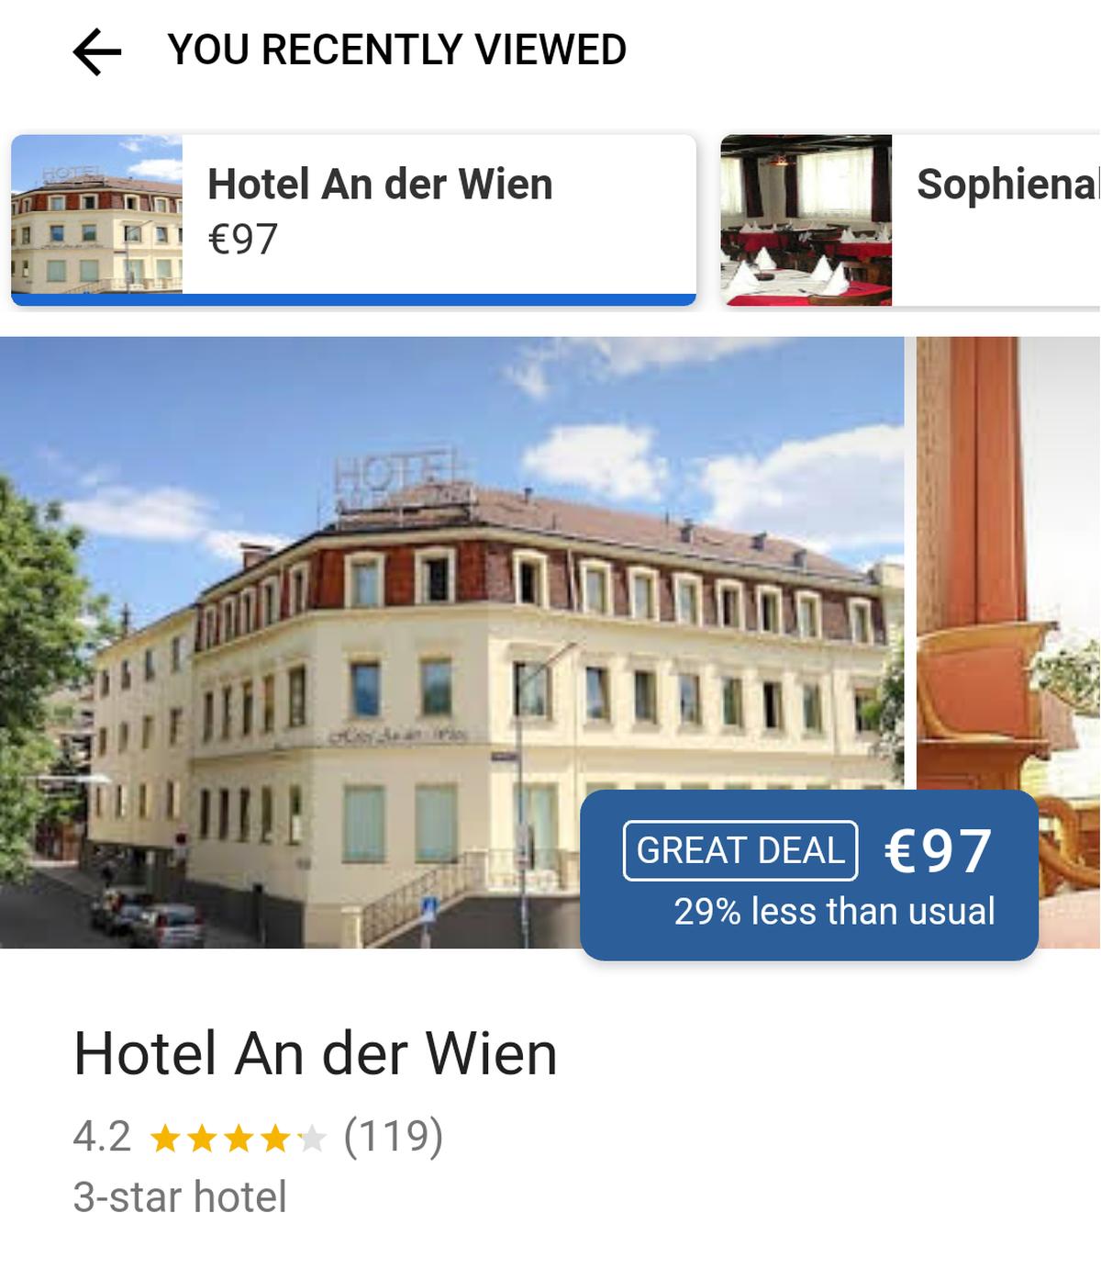Tap the €97 price in blue box
Viewport: 1101px width, 1269px height.
[x=938, y=850]
